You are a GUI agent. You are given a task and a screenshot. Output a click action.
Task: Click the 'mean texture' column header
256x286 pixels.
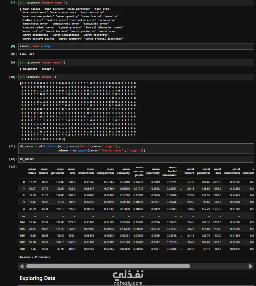pyautogui.click(x=43, y=171)
